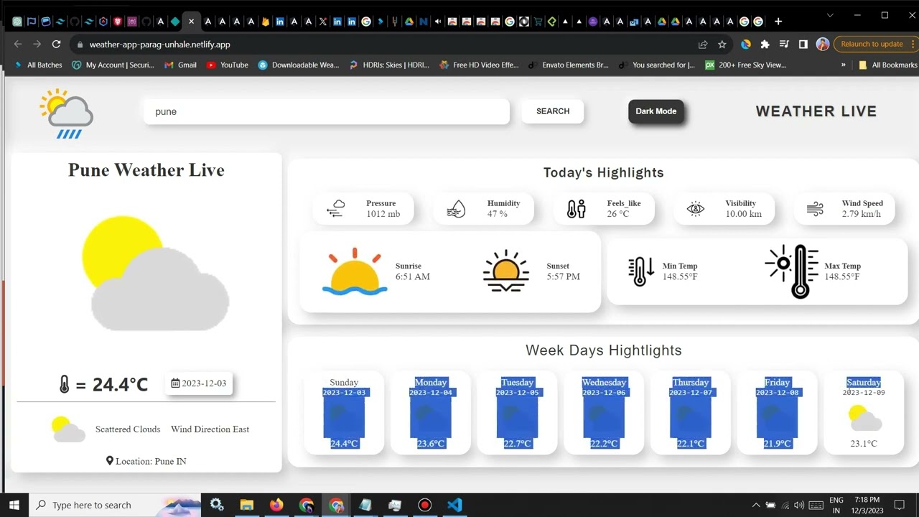Open the Windows notification center icon
This screenshot has height=517, width=919.
coord(899,505)
